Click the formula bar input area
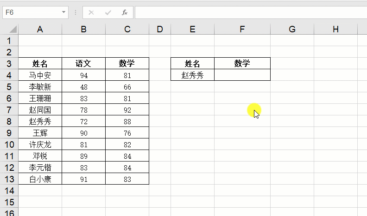The width and height of the screenshot is (367, 216). (x=251, y=12)
